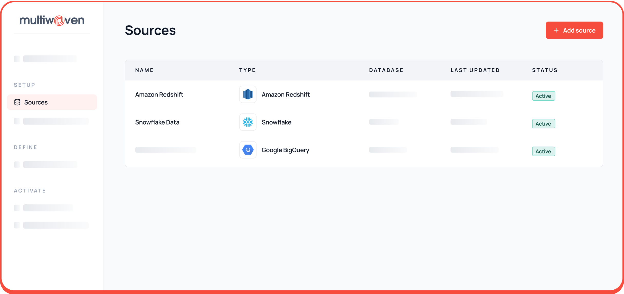624x294 pixels.
Task: Click the red swirl in multiwoven logo
Action: (x=59, y=21)
